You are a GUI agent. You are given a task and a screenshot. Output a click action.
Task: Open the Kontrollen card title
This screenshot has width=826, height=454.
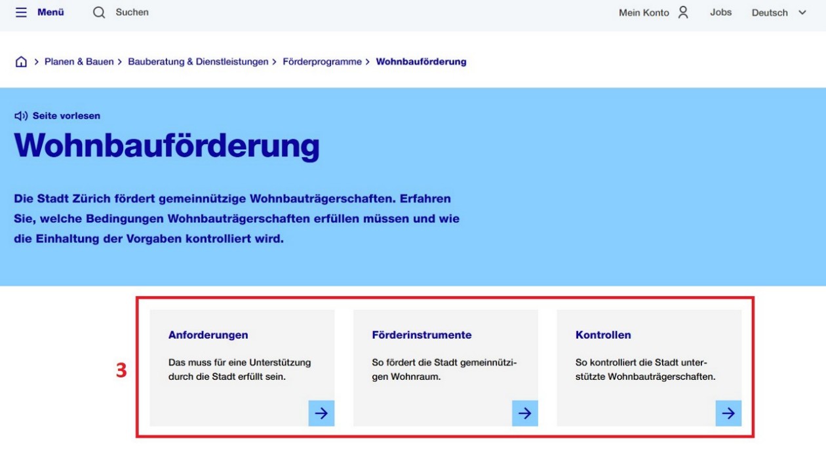603,335
